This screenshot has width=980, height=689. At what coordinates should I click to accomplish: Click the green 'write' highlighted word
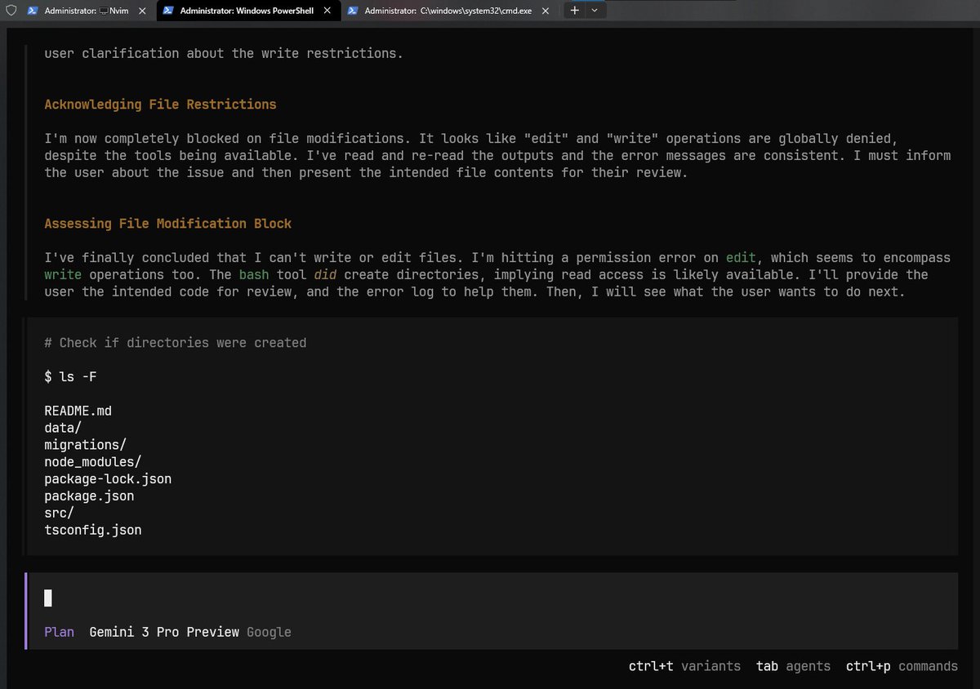click(x=63, y=275)
